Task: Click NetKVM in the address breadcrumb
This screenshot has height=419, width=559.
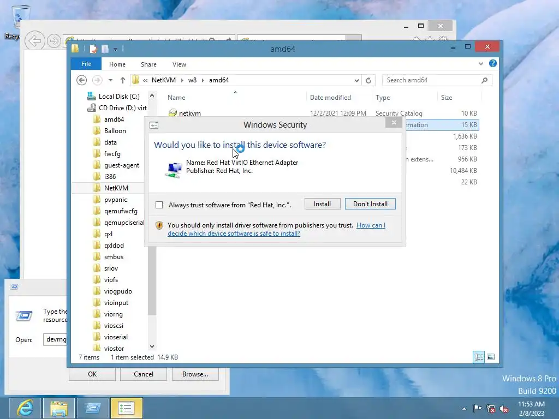Action: (x=164, y=80)
